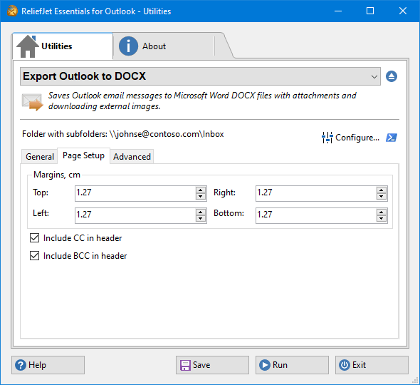Viewport: 420px width, 385px height.
Task: Click the envelope export arrow icon
Action: coord(32,102)
